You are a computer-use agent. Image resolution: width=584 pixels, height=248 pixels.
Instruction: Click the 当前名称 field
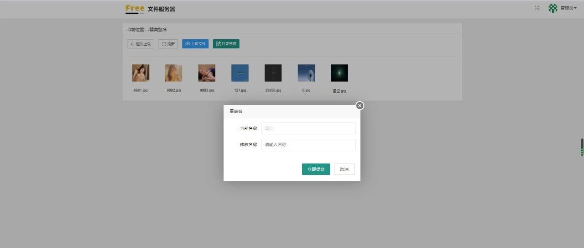(x=308, y=128)
